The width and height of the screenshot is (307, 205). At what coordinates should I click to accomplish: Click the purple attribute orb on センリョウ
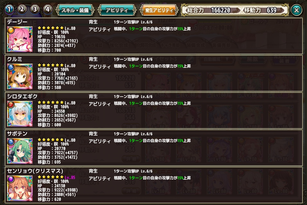click(11, 179)
